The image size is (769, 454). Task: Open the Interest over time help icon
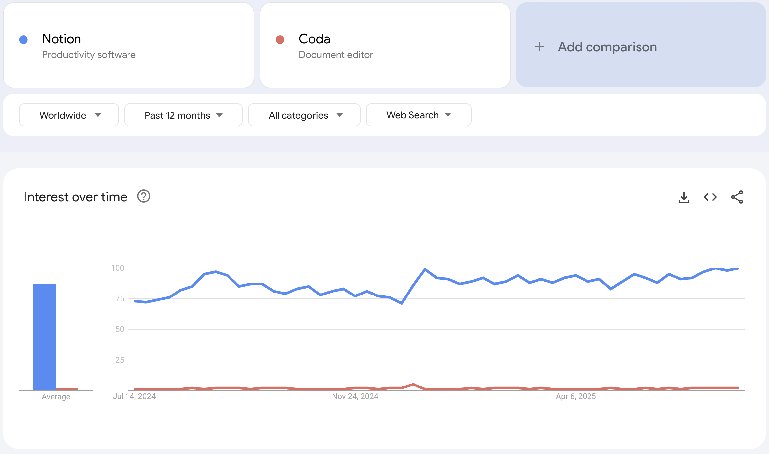144,196
